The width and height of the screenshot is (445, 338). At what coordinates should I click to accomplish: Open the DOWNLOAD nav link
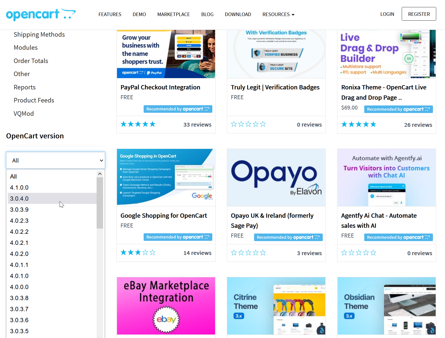click(238, 14)
